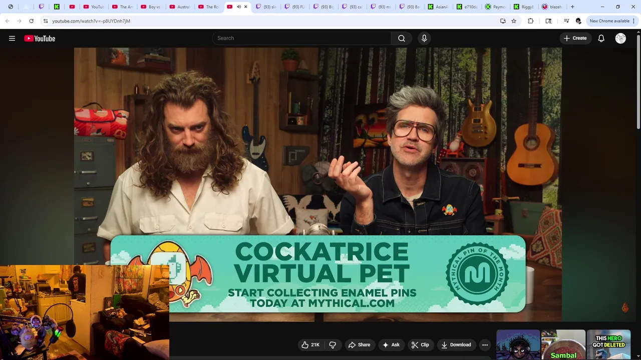
Task: Open the account avatar menu
Action: pos(620,38)
